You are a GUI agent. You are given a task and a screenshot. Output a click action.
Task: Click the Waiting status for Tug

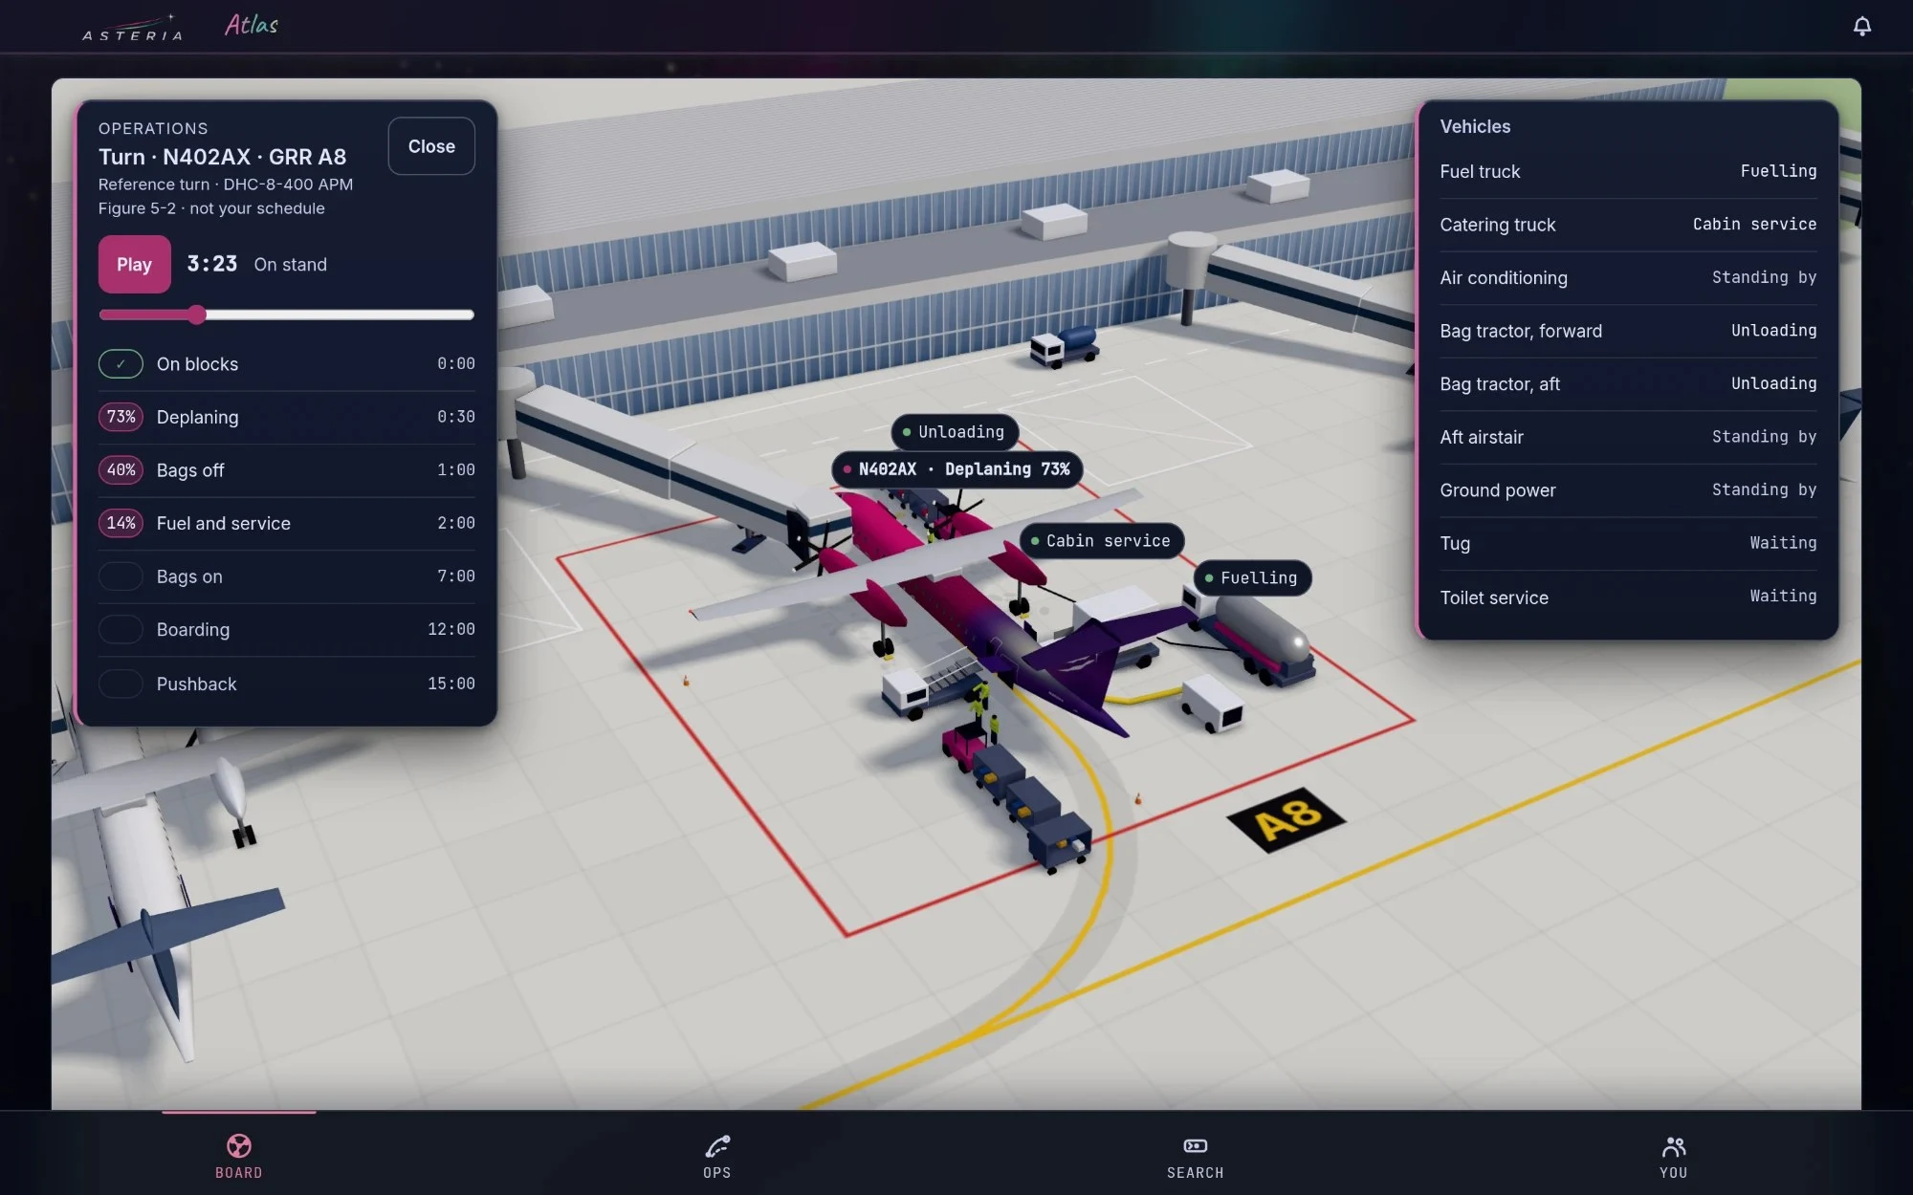coord(1783,543)
